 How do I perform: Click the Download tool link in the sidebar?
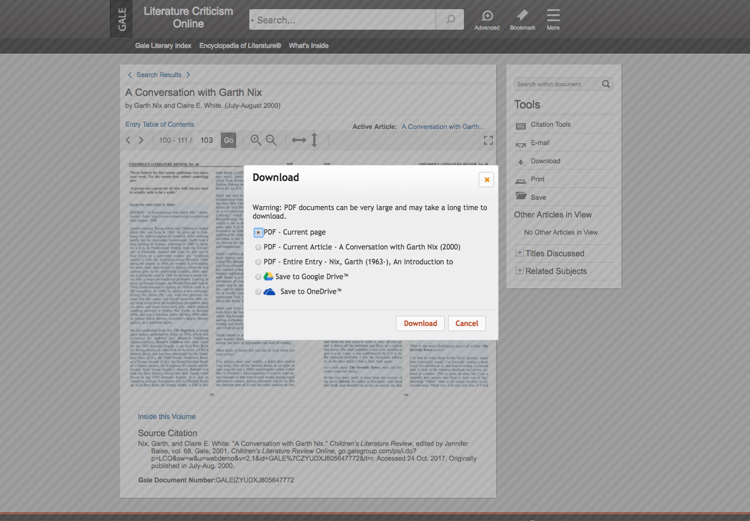tap(546, 161)
